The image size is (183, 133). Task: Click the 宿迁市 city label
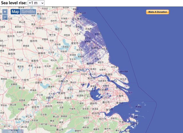click(59, 29)
